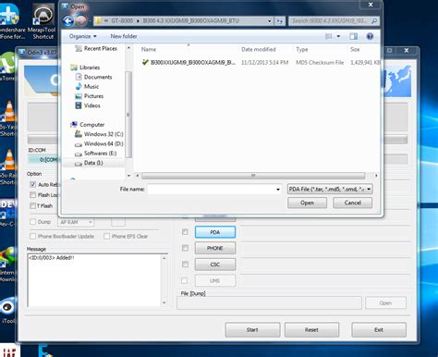This screenshot has height=357, width=438.
Task: Open drive Windows 64 (D:)
Action: click(x=103, y=143)
